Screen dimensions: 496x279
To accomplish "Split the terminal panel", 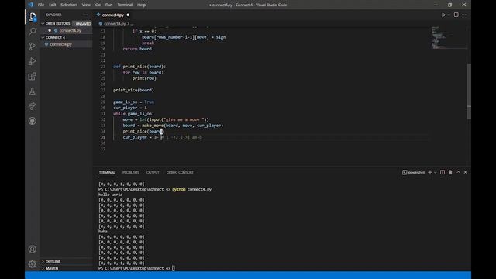I will (x=443, y=172).
